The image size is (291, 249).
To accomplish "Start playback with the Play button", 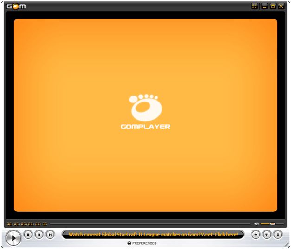I will (14, 238).
